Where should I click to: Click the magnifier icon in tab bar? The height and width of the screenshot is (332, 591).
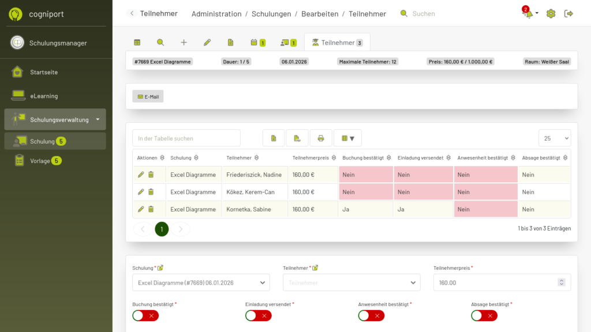tap(160, 43)
